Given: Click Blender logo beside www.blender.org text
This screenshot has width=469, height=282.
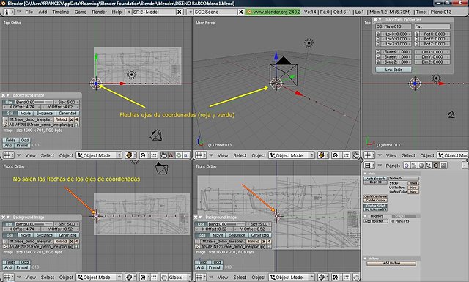Looking at the screenshot, I should (249, 12).
